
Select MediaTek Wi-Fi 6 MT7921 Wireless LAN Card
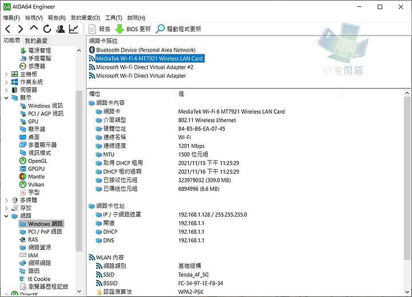(x=149, y=58)
